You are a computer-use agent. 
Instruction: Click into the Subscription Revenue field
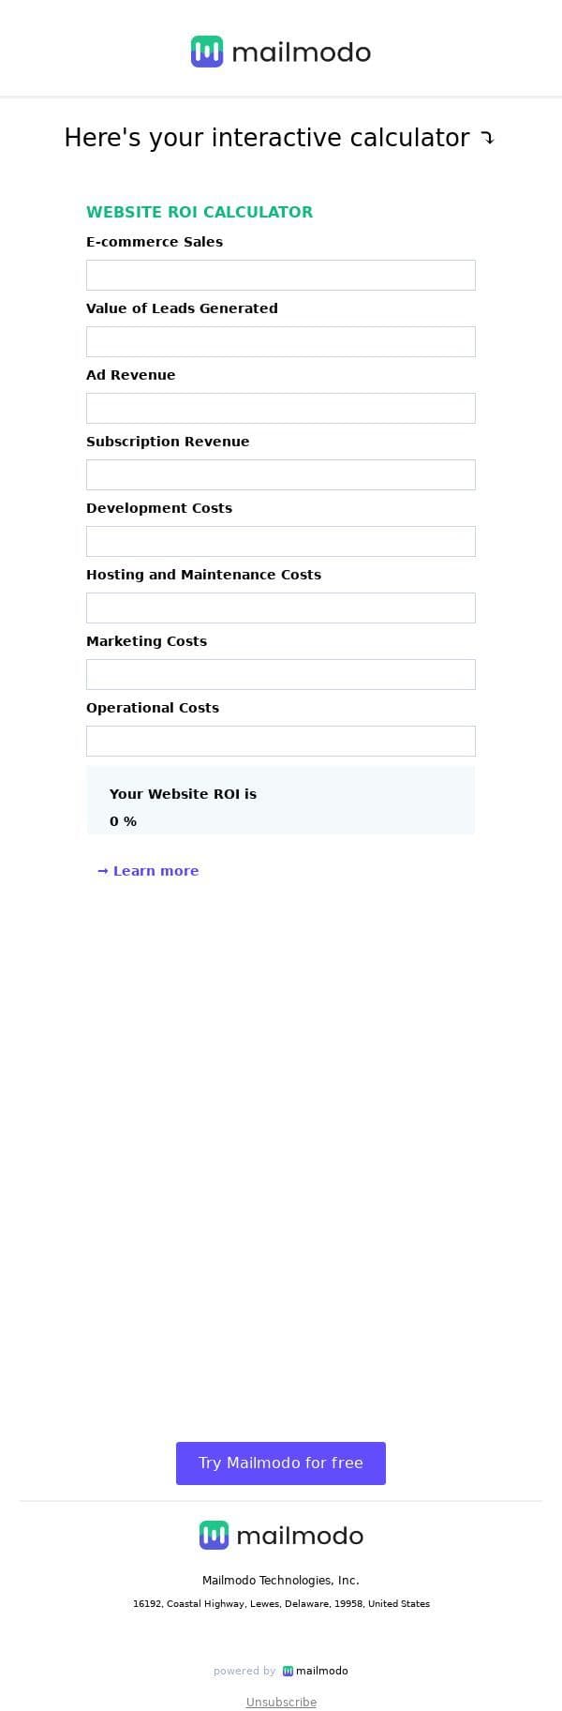click(x=281, y=475)
